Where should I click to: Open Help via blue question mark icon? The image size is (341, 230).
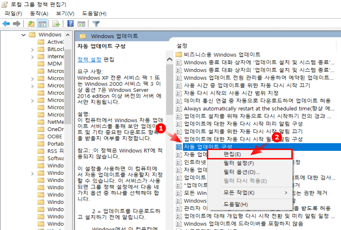click(x=71, y=24)
